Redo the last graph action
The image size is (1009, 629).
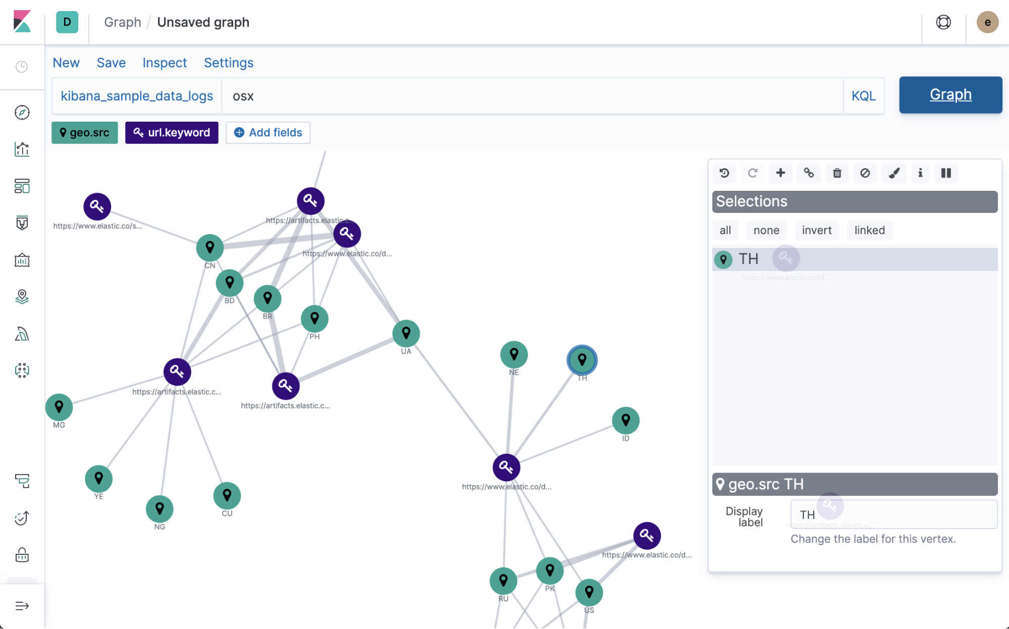pyautogui.click(x=753, y=173)
